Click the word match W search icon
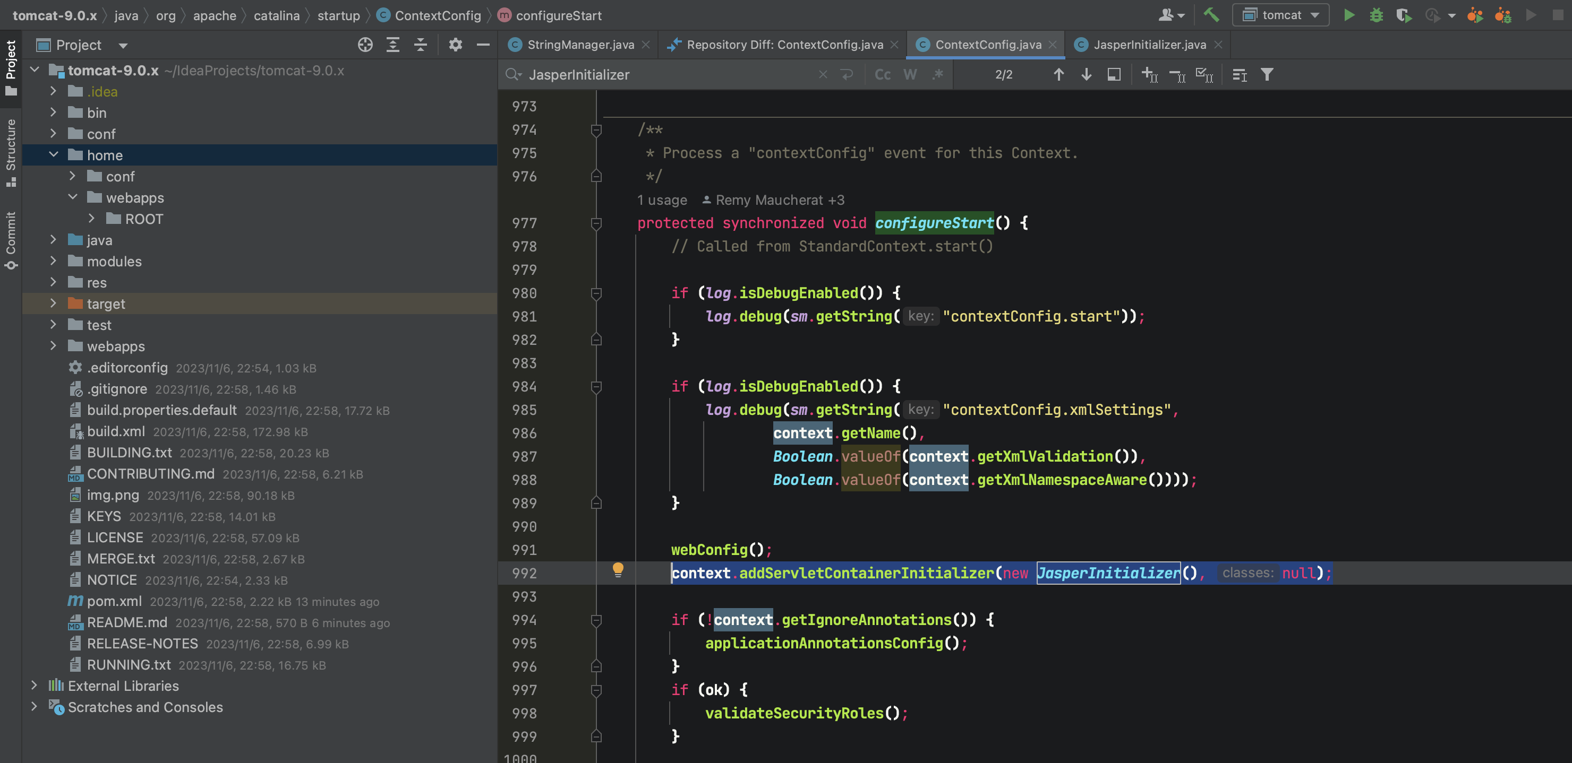 click(x=907, y=74)
